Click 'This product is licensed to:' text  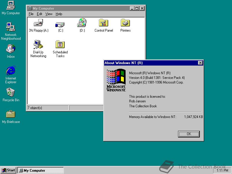coord(147,97)
